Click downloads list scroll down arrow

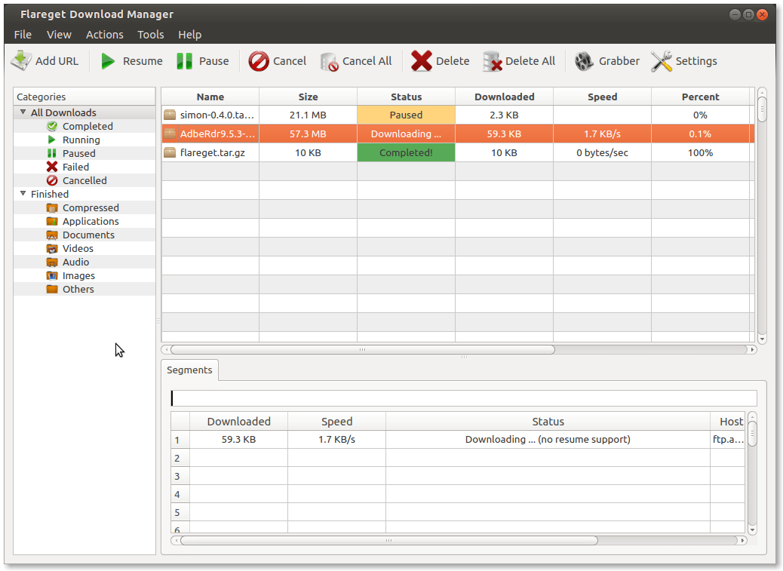point(762,339)
